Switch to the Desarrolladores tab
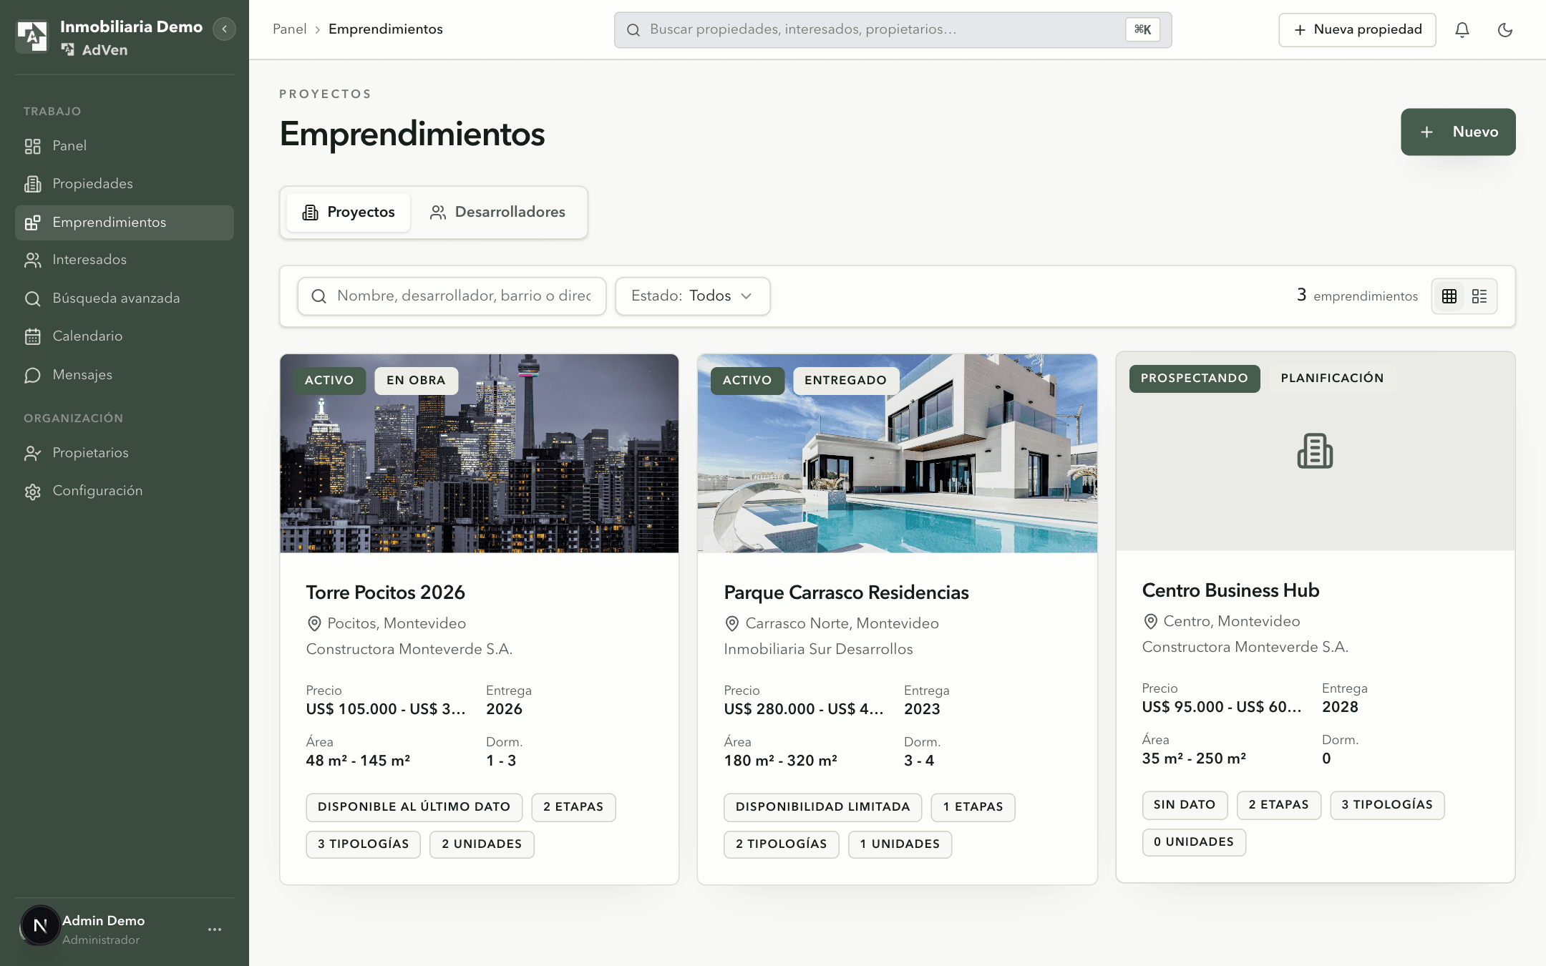This screenshot has width=1546, height=966. click(x=497, y=213)
